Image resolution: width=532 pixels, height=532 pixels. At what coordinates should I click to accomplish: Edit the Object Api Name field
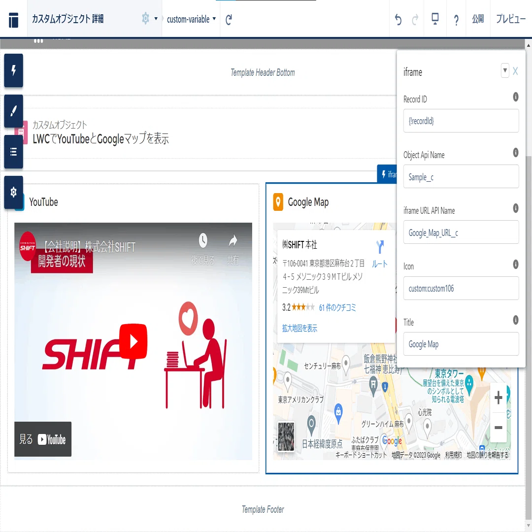pos(461,176)
